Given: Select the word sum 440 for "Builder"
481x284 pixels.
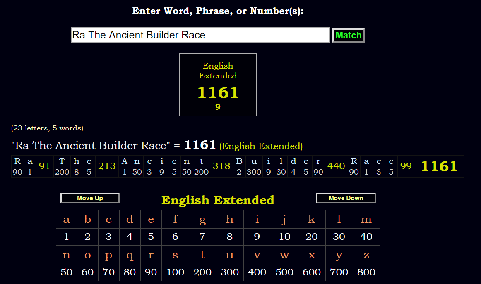Looking at the screenshot, I should tap(336, 166).
